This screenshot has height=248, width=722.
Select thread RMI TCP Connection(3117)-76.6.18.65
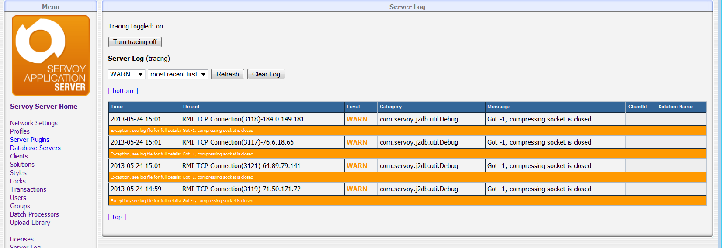[238, 142]
